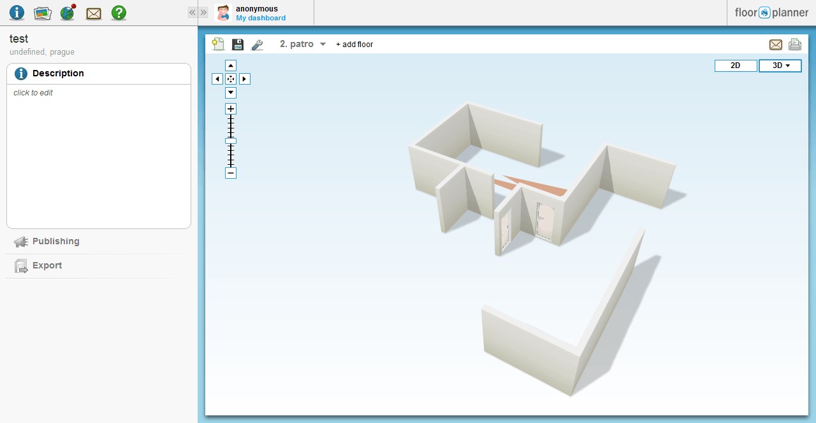This screenshot has height=423, width=816.
Task: Collapse sidebar with left double-arrow
Action: click(192, 12)
